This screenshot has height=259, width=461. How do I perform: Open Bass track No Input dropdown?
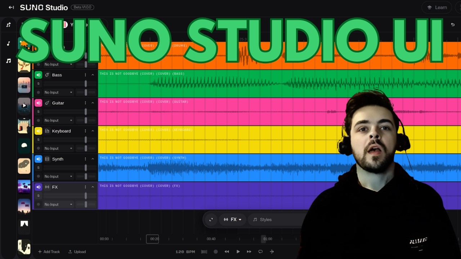[58, 92]
